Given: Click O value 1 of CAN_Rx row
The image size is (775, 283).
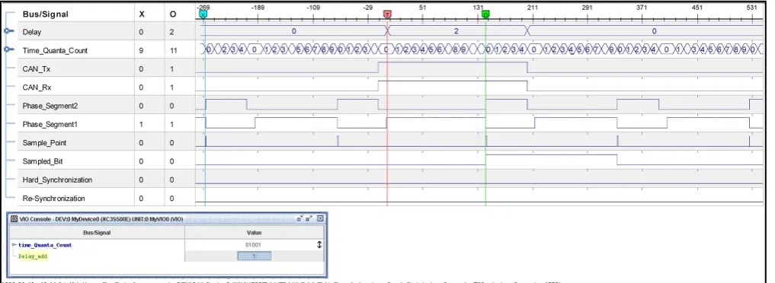Looking at the screenshot, I should (x=172, y=87).
